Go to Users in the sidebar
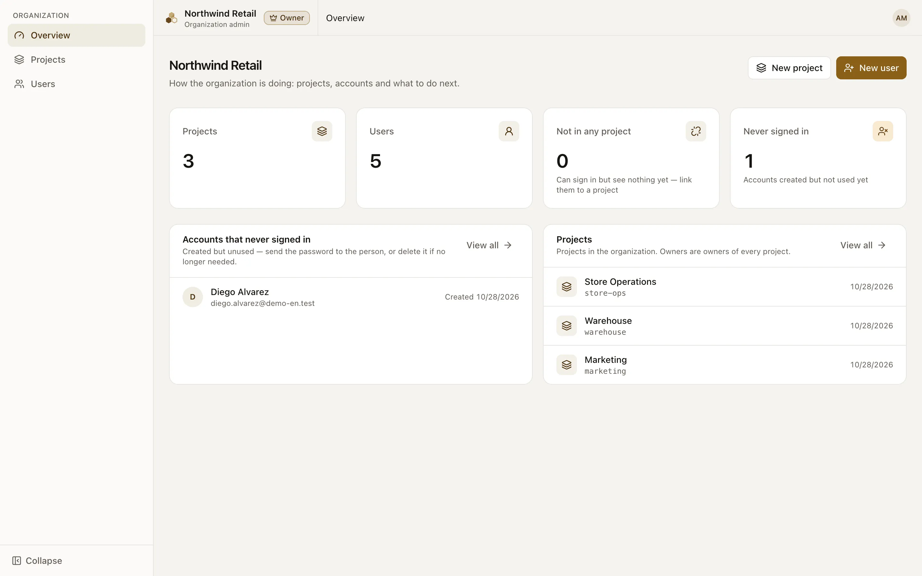This screenshot has width=922, height=576. click(76, 84)
